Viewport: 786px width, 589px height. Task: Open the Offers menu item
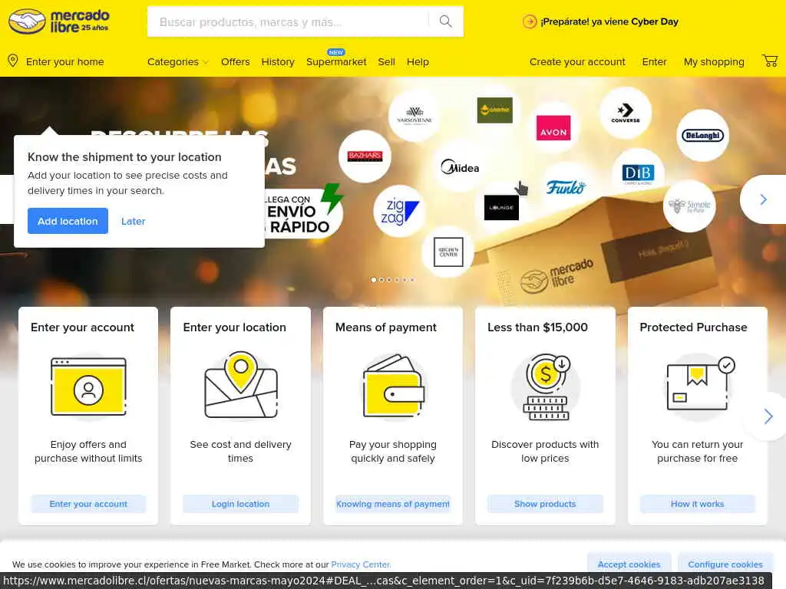pyautogui.click(x=235, y=61)
